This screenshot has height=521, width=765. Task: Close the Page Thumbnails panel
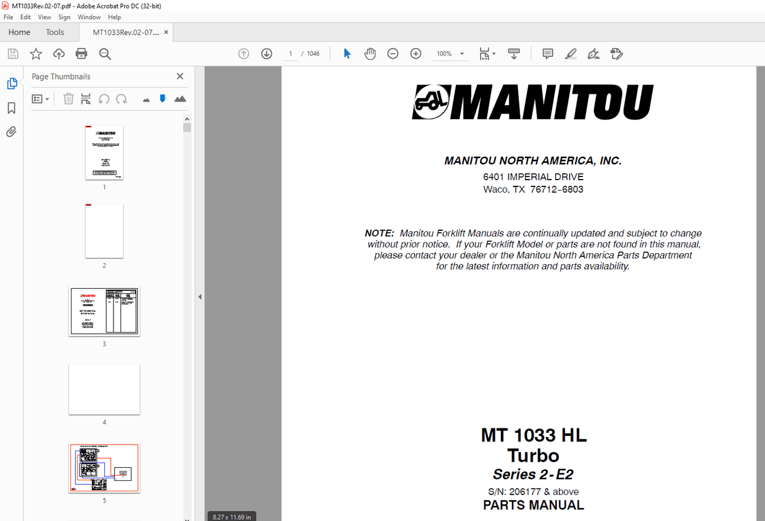(x=180, y=76)
